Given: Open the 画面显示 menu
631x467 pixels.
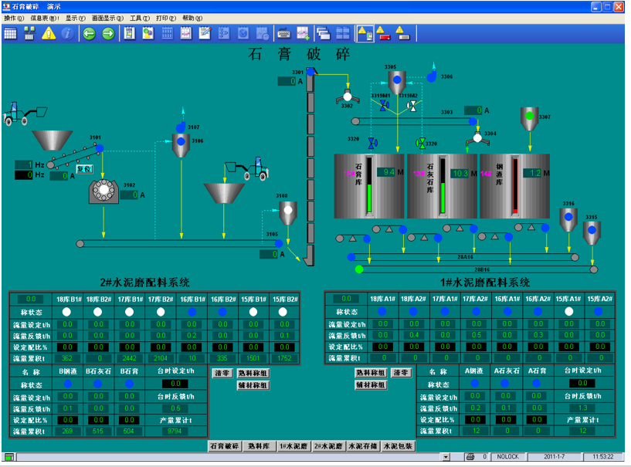Looking at the screenshot, I should 107,18.
